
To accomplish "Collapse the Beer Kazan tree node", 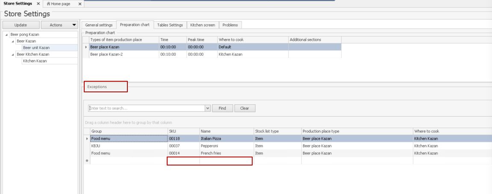I will point(12,41).
